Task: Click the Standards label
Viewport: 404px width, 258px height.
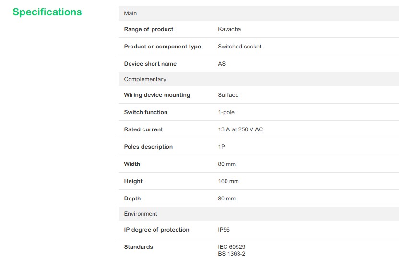Action: [138, 247]
